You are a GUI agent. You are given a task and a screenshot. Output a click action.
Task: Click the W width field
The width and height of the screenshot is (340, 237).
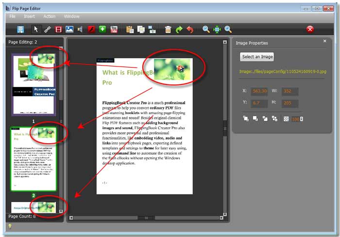[290, 91]
